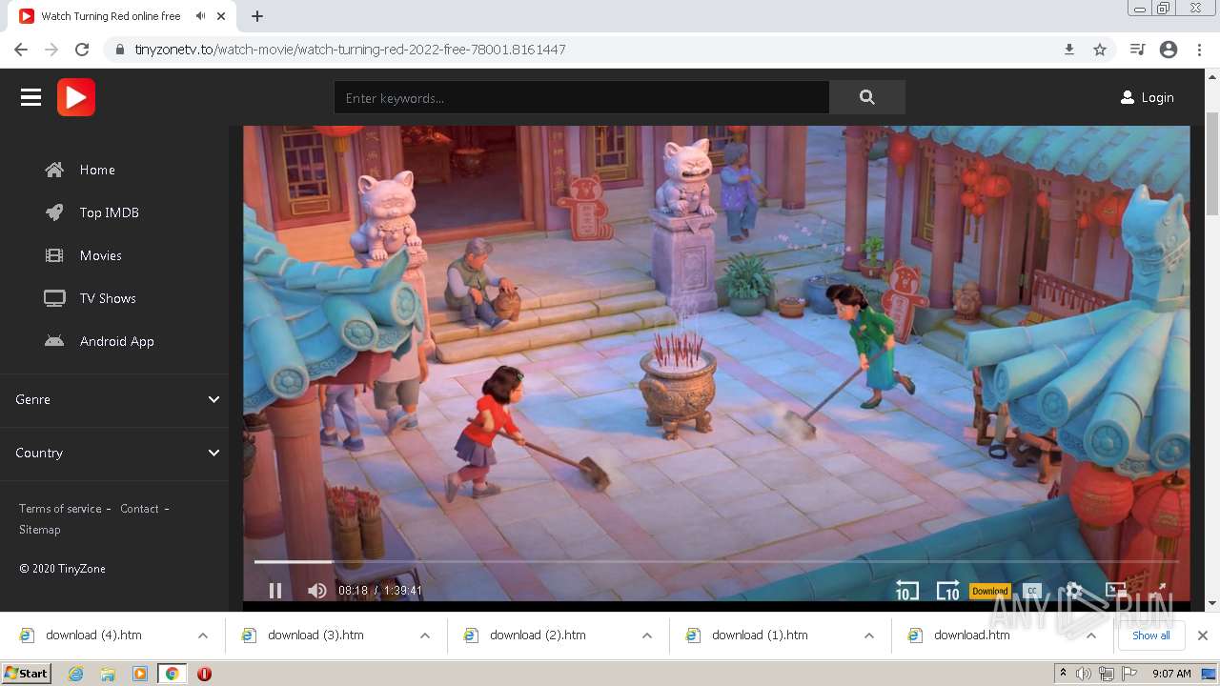Open TV Shows in sidebar

pos(108,298)
